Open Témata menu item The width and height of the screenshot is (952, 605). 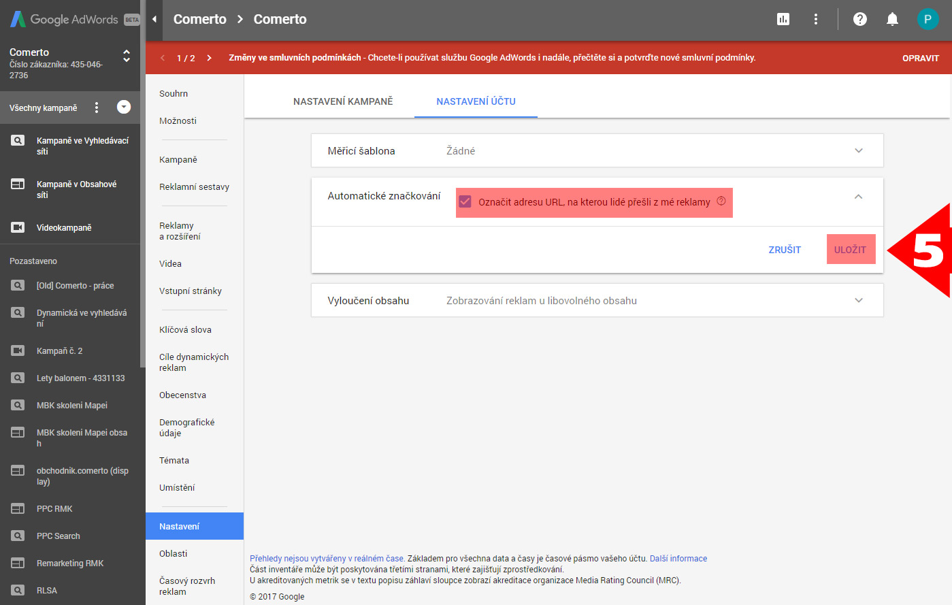[174, 460]
